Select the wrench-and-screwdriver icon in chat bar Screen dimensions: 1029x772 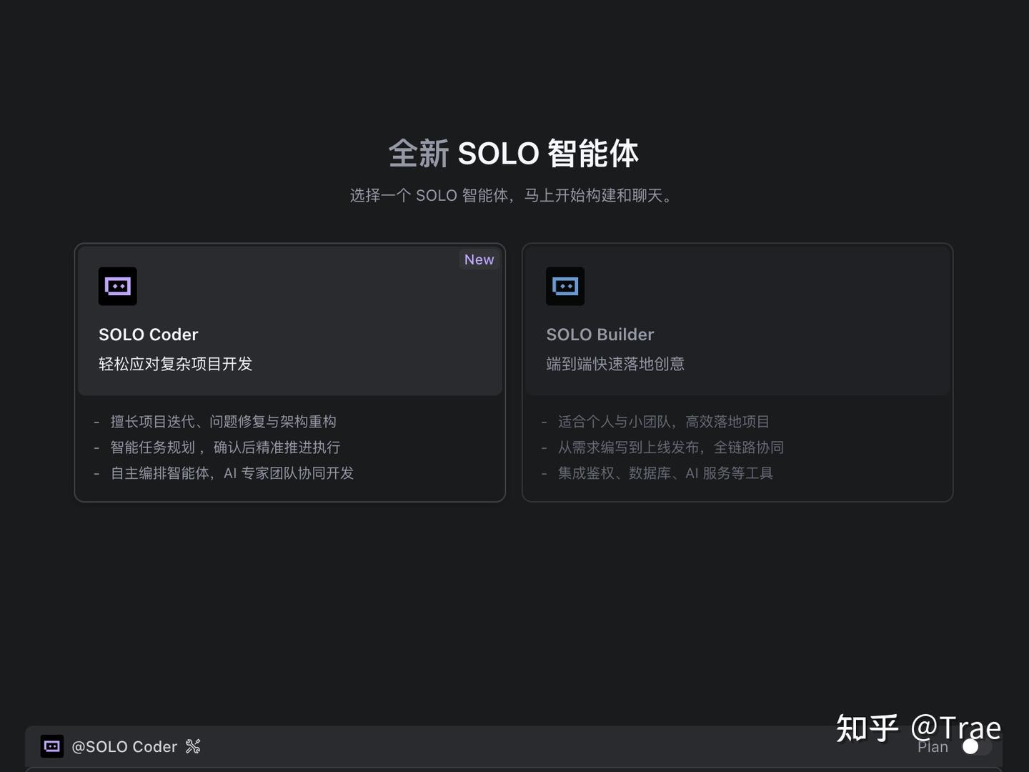[x=192, y=746]
